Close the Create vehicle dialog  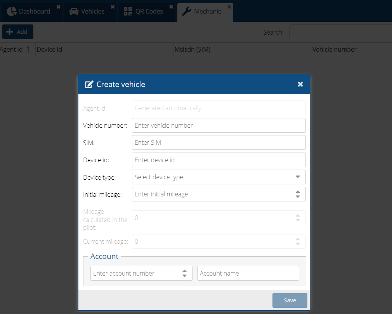coord(300,84)
